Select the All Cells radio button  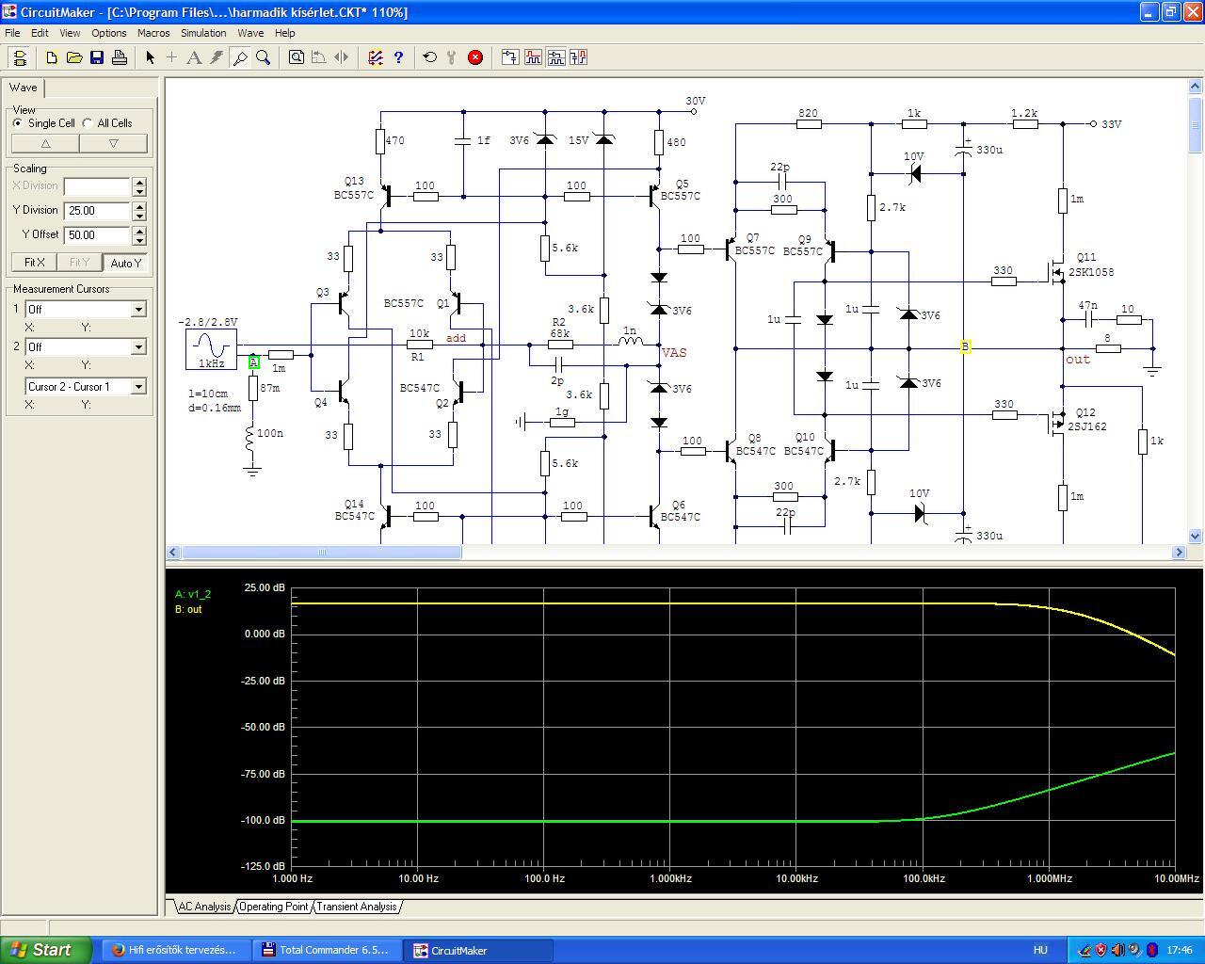[88, 123]
